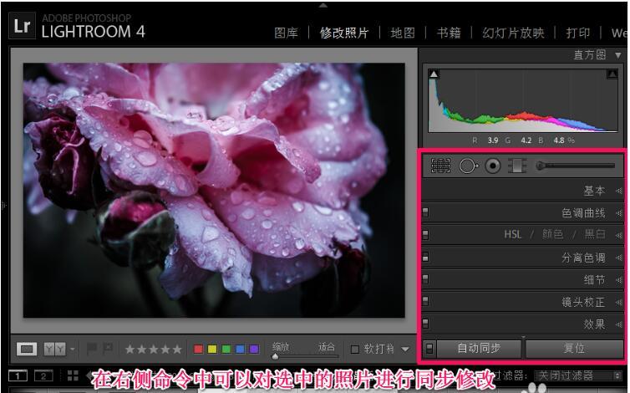
Task: Select the Graduated Filter tool
Action: 517,166
